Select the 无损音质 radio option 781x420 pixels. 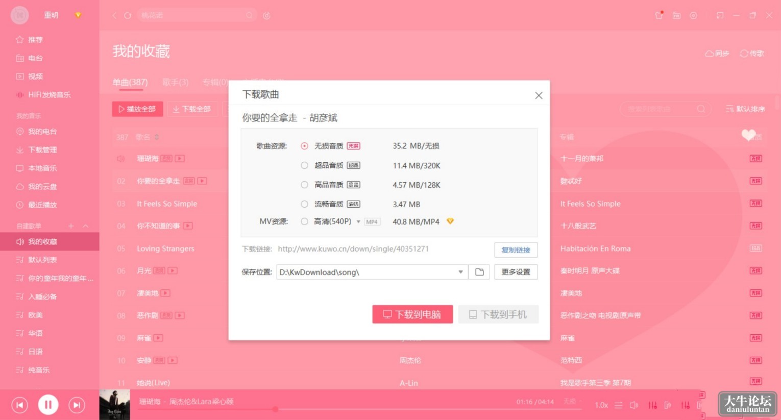coord(304,146)
